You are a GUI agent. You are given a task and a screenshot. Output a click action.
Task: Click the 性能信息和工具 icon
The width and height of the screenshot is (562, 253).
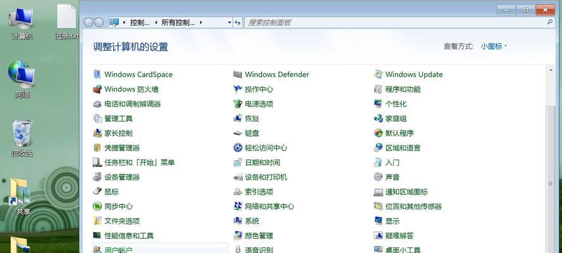pos(97,235)
